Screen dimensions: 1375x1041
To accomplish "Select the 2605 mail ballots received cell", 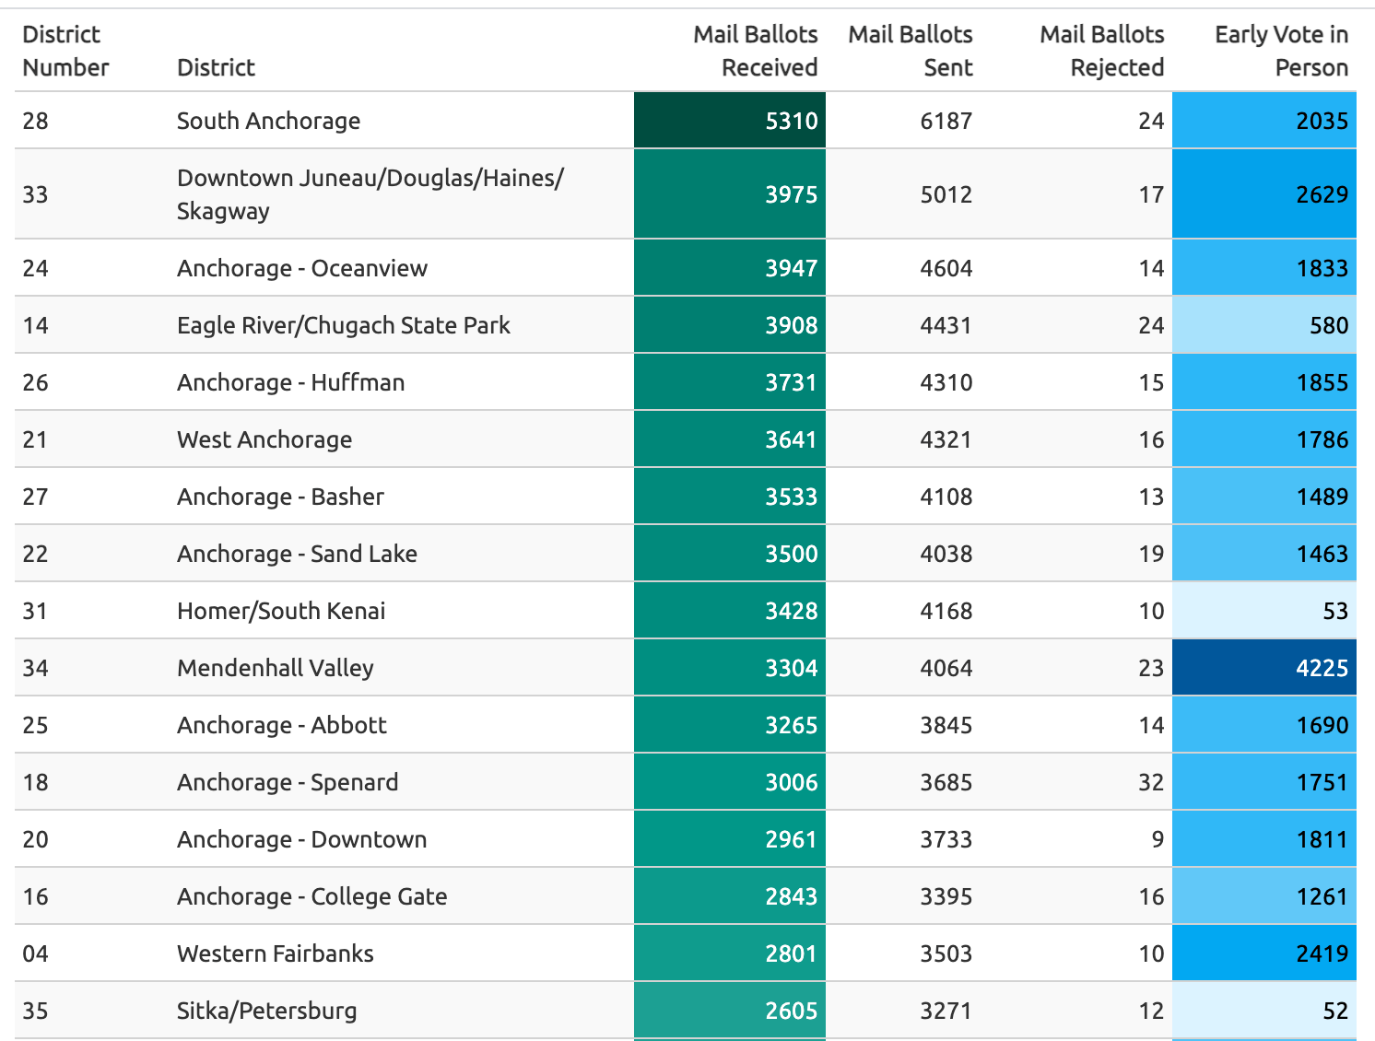I will [730, 1011].
